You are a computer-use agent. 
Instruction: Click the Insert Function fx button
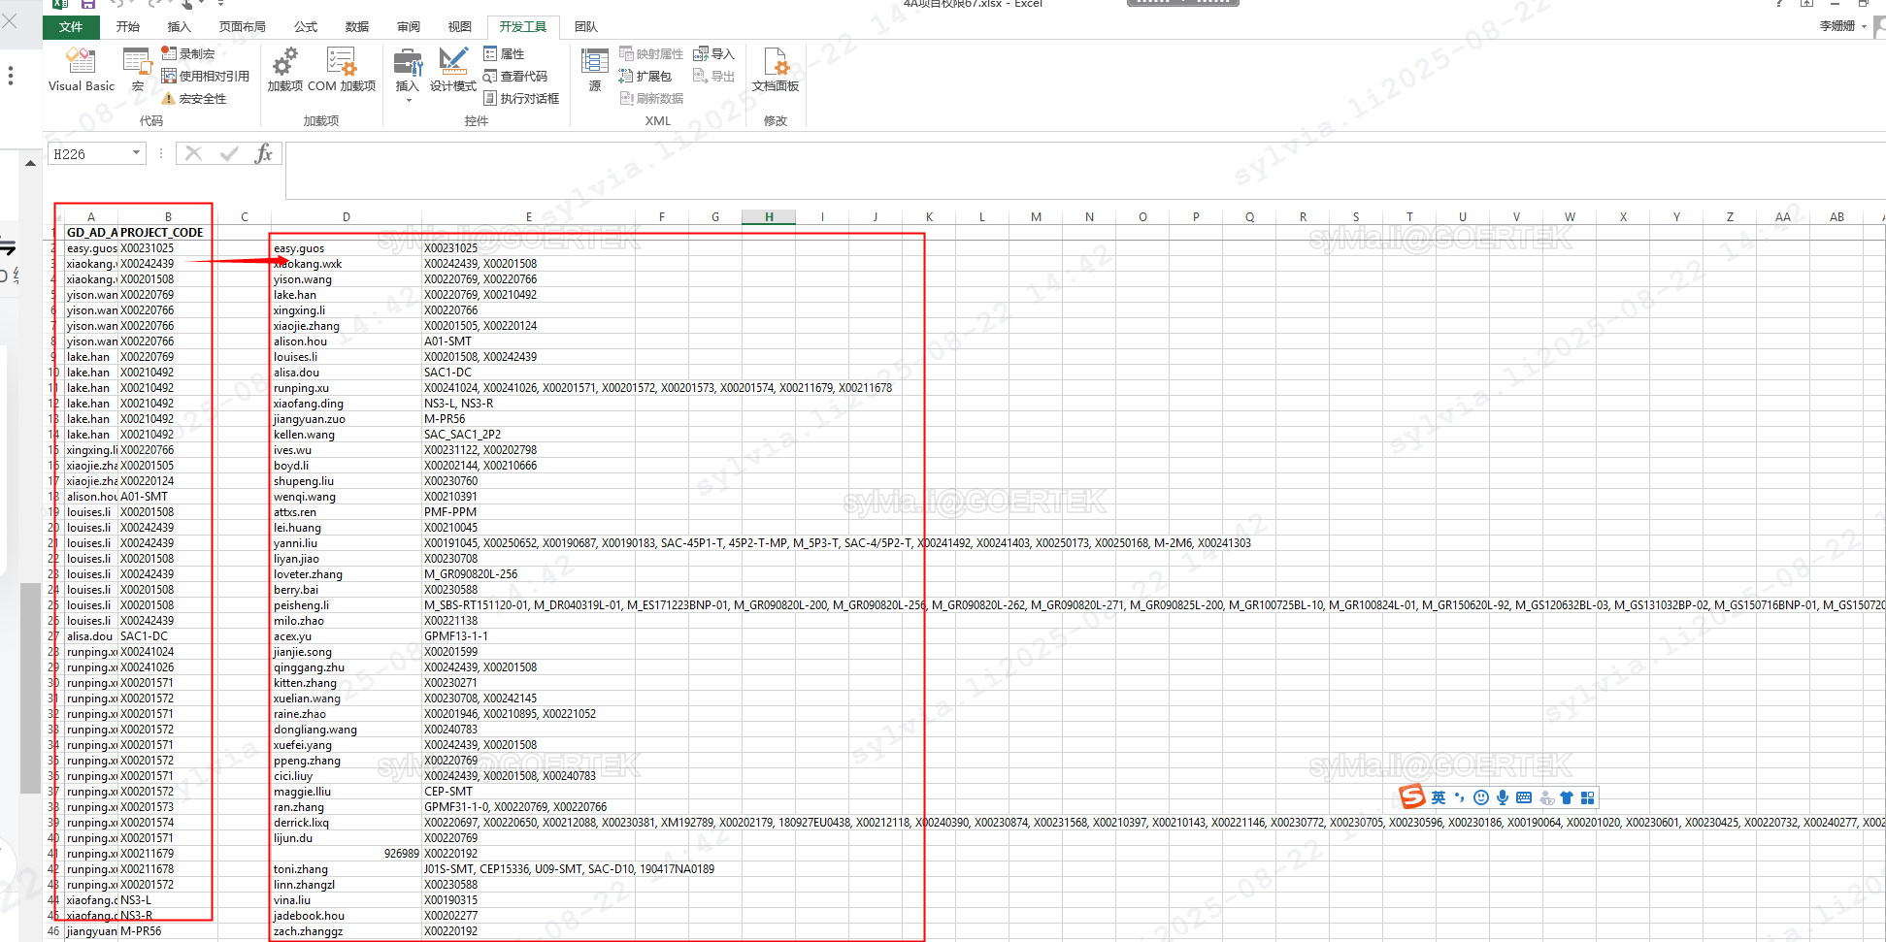[x=264, y=153]
